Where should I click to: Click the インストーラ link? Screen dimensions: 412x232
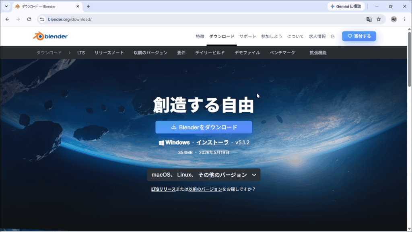(x=212, y=143)
